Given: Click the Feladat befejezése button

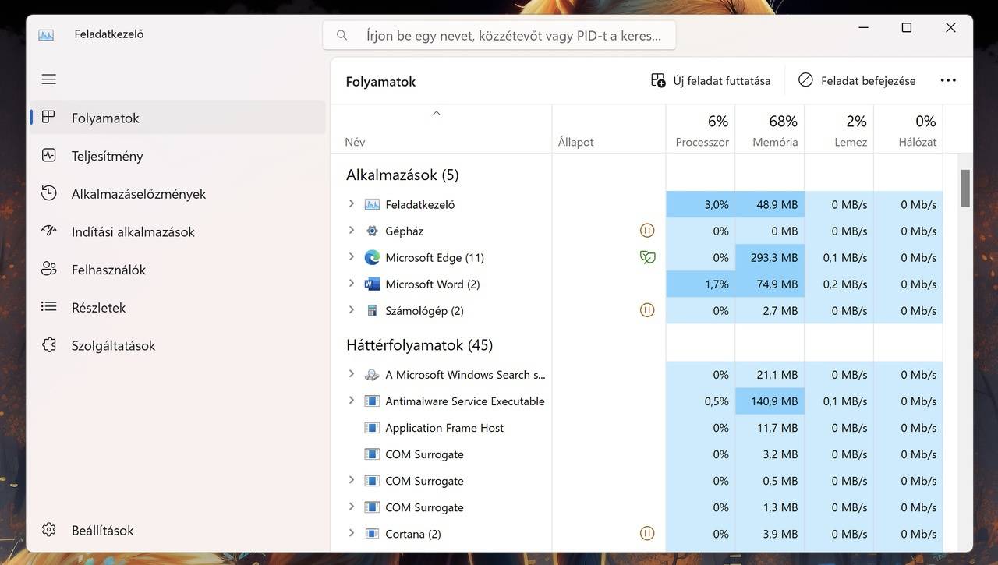Looking at the screenshot, I should (x=857, y=80).
